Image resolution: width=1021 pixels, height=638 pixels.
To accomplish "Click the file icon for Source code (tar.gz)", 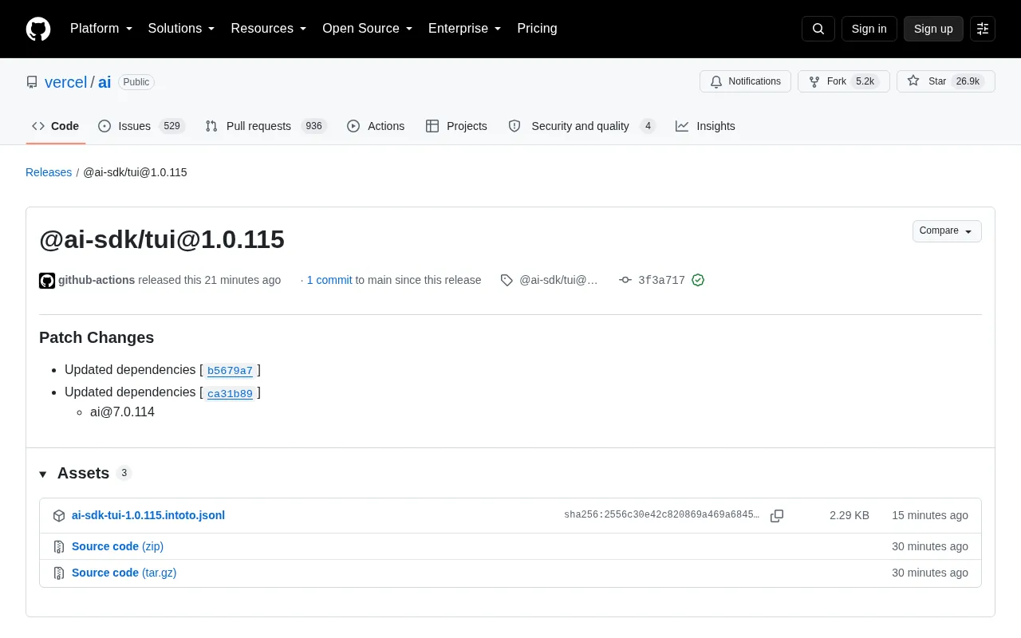I will click(x=59, y=573).
